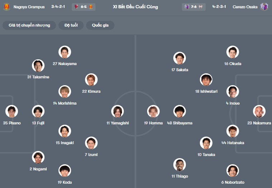Click the Nagoya Grampus club crest
Viewport: 272px width, 188px height.
pos(6,7)
